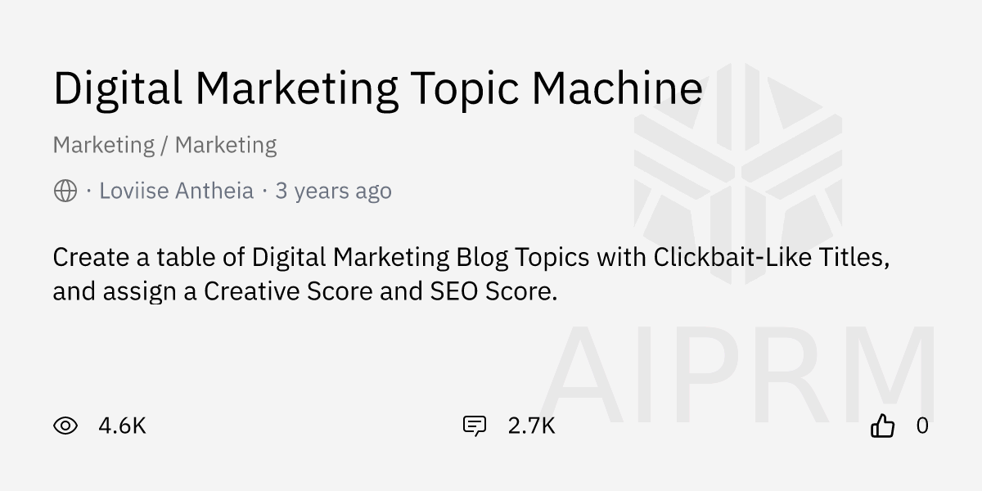This screenshot has height=491, width=982.
Task: Click the 0 likes count
Action: [922, 426]
